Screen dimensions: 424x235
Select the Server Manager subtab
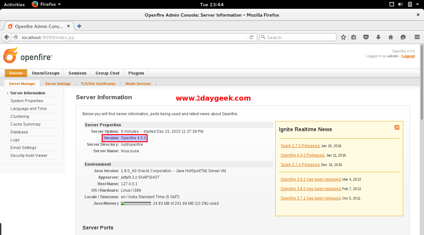coord(22,84)
